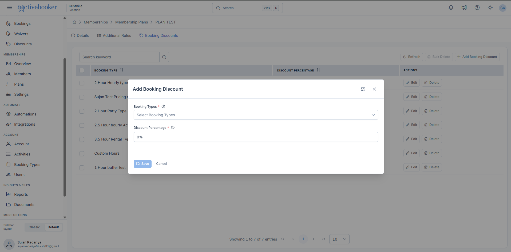
Task: Select page 1 in pagination
Action: (x=303, y=239)
